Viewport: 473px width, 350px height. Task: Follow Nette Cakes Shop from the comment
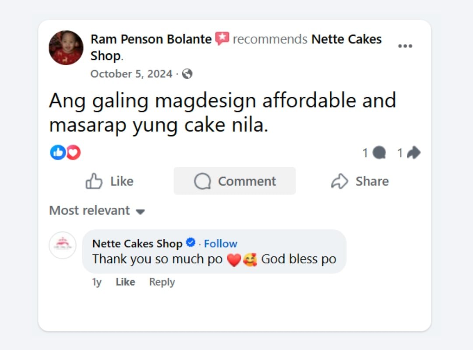tap(221, 244)
